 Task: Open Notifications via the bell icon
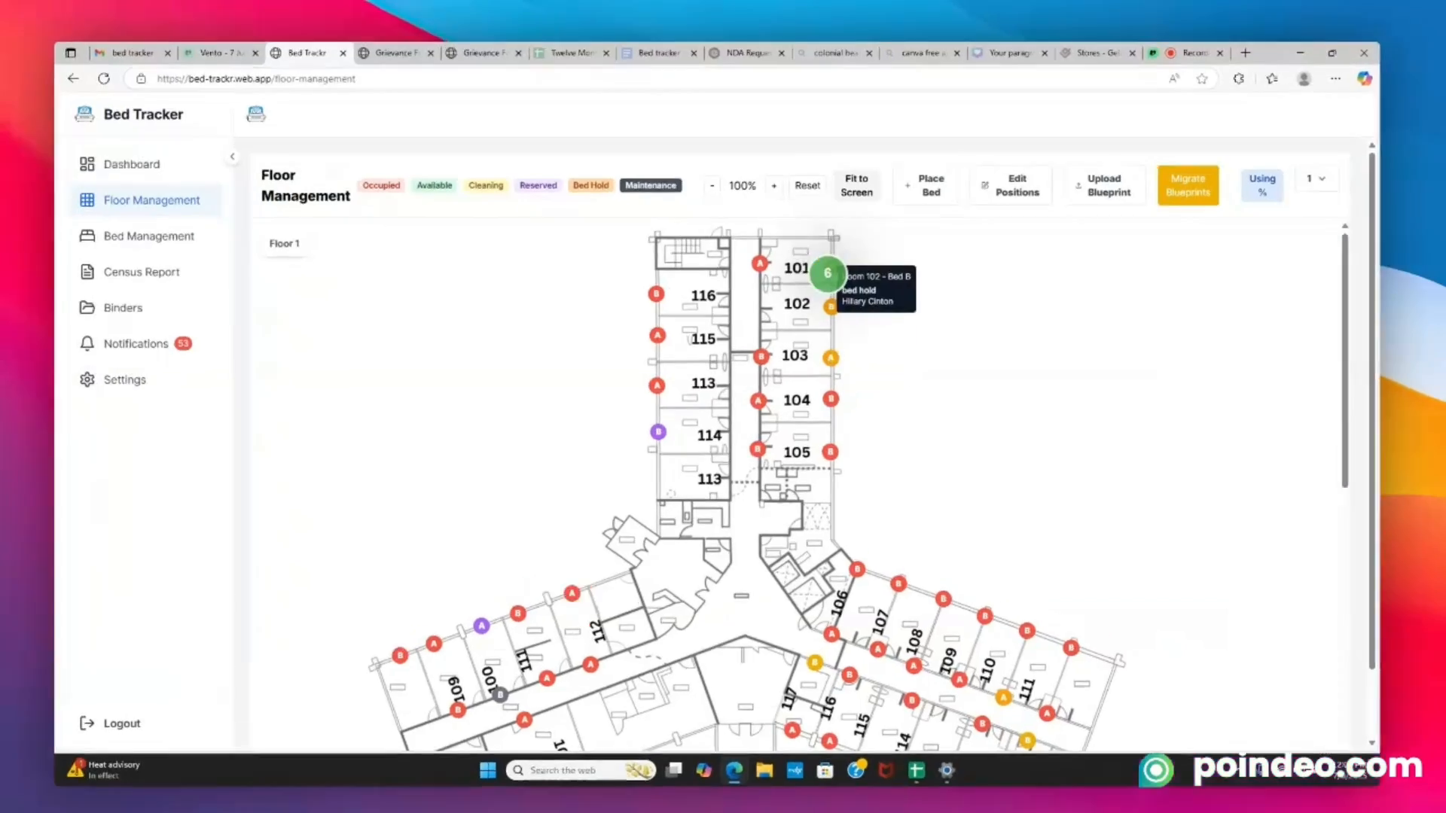click(x=87, y=343)
